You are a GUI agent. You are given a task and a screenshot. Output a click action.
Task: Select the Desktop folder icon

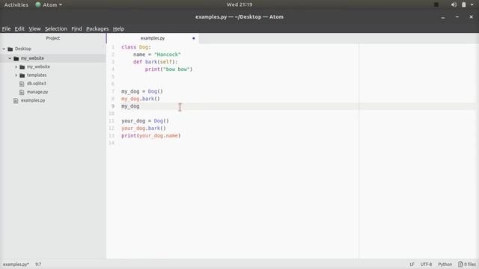pos(10,49)
